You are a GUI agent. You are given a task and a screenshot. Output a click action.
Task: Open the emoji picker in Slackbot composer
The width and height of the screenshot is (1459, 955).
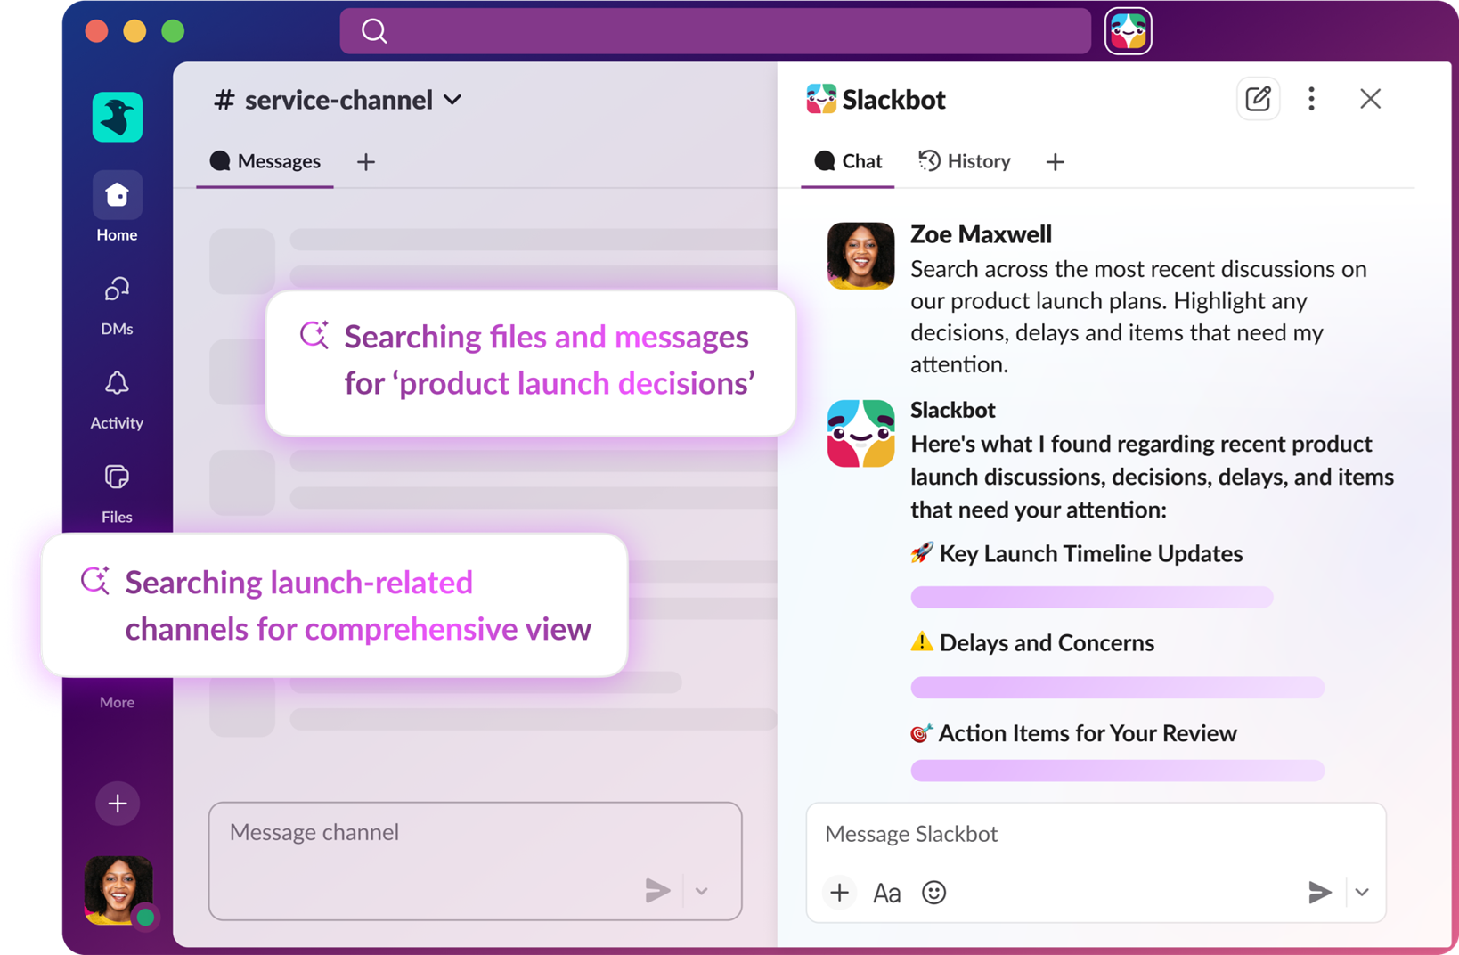933,892
